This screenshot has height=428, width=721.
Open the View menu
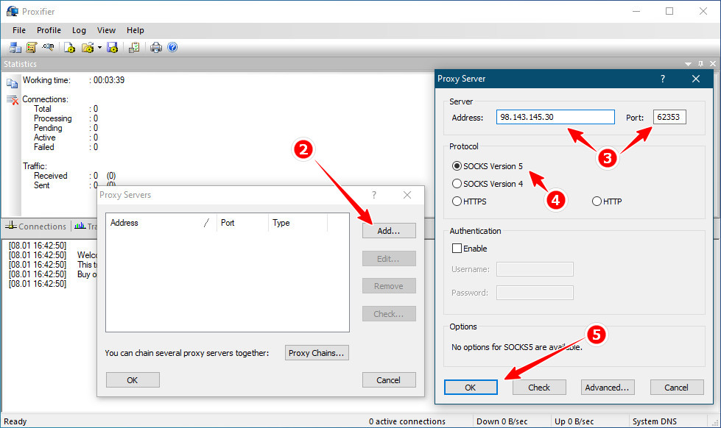point(106,30)
